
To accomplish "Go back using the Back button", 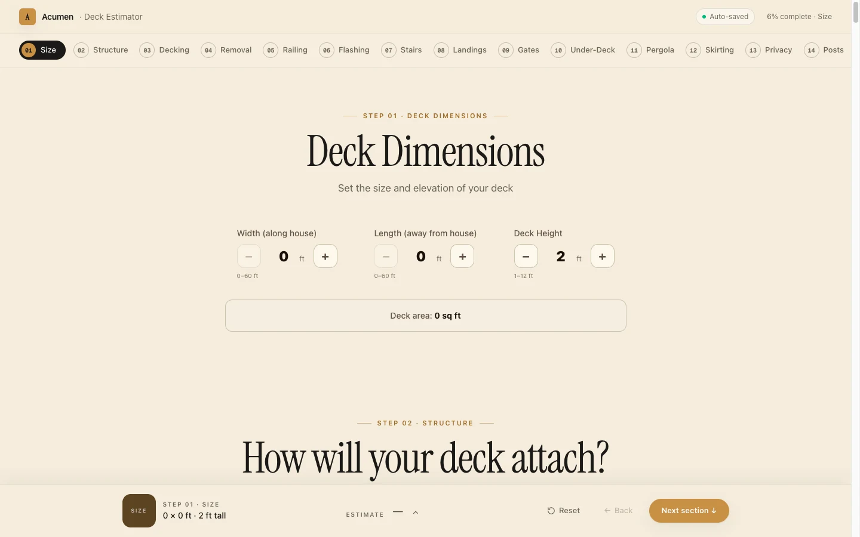I will pyautogui.click(x=618, y=511).
